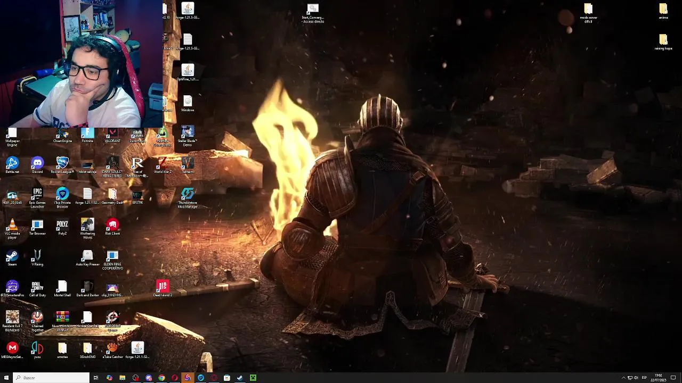The image size is (682, 383).
Task: Select the Auto Key Presser icon
Action: click(x=87, y=258)
